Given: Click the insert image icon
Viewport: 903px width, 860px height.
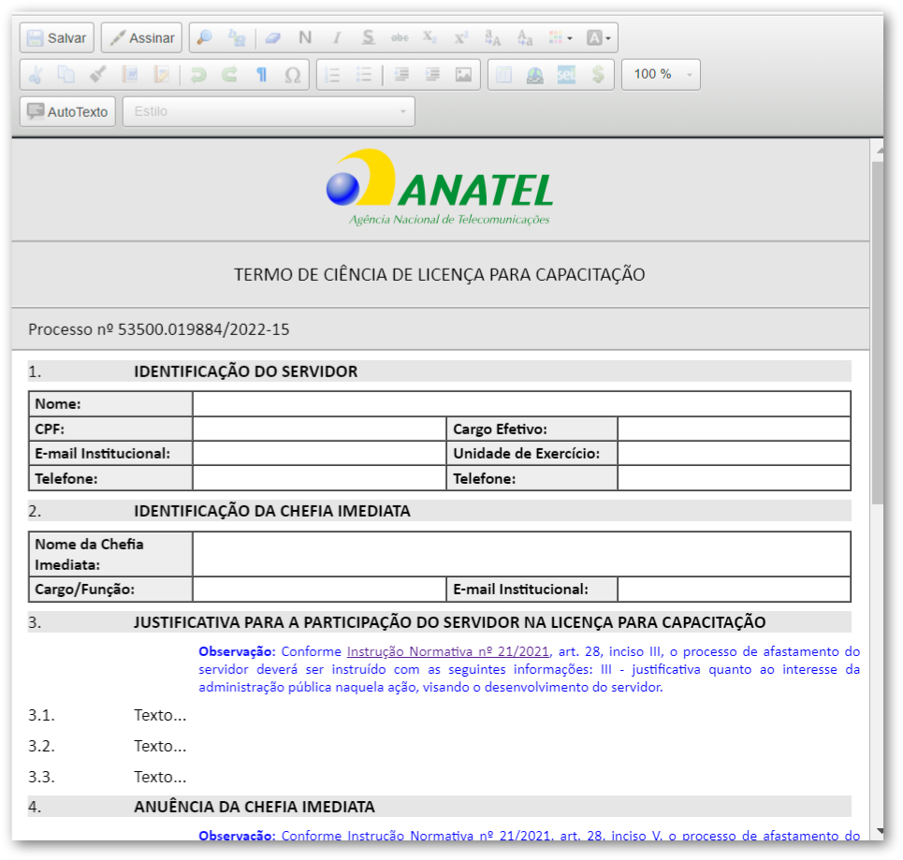Looking at the screenshot, I should pos(463,75).
